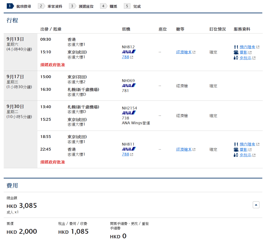This screenshot has width=266, height=242.
Task: Click the fork-and-knife meal icon for flight NH811
Action: (236, 144)
